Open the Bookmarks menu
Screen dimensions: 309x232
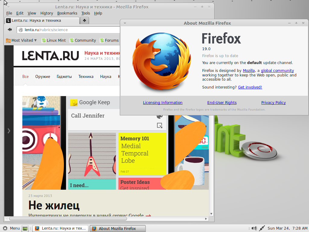click(x=67, y=13)
